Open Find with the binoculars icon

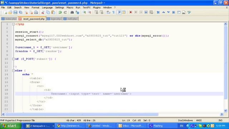tap(72, 13)
